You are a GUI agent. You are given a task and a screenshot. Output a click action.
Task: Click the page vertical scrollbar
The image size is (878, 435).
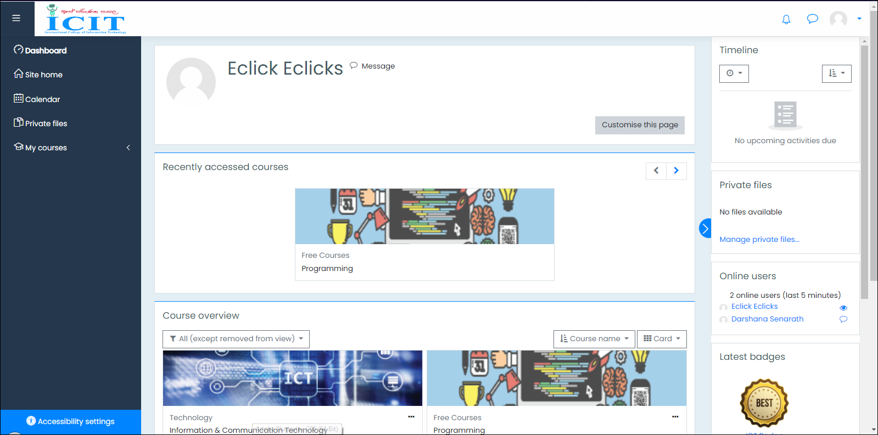click(864, 165)
